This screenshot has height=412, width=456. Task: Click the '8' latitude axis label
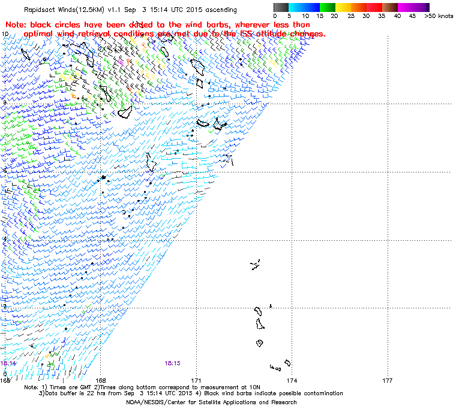point(5,102)
